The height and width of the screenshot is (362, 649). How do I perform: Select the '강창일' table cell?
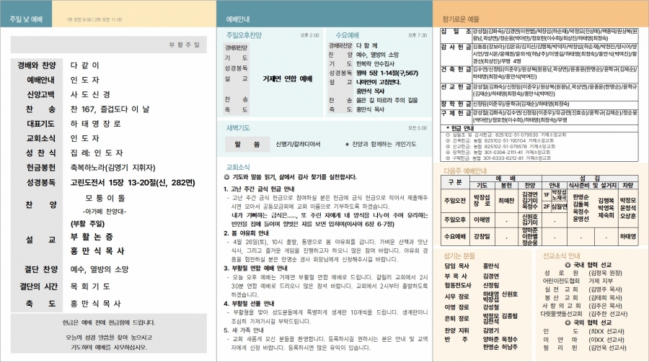(482, 236)
